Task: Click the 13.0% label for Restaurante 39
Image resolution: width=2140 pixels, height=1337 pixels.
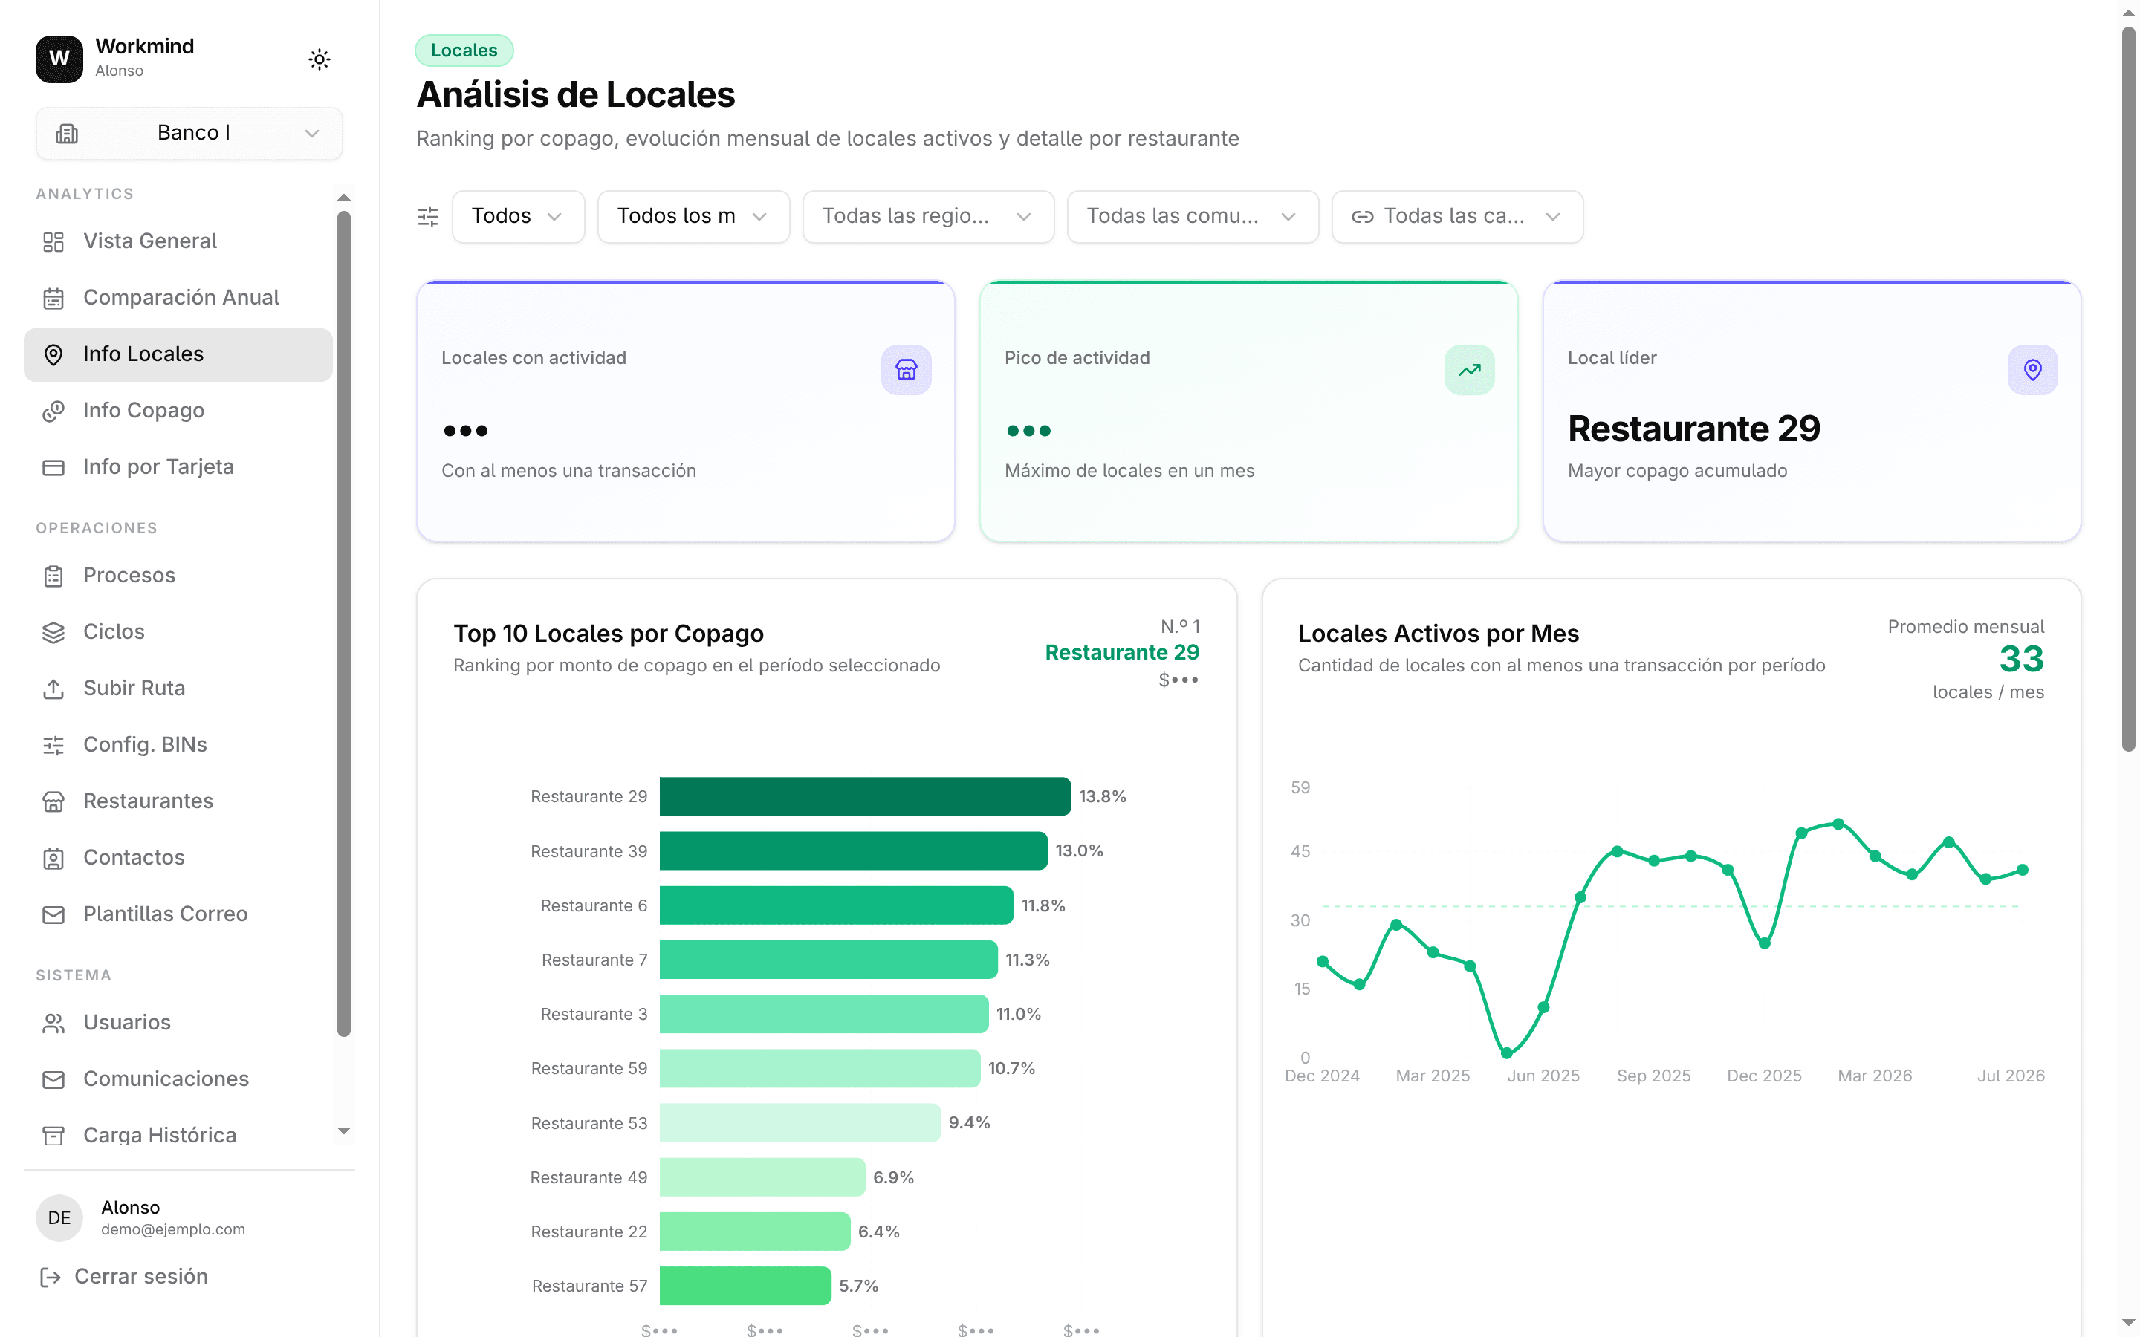Action: point(1079,850)
